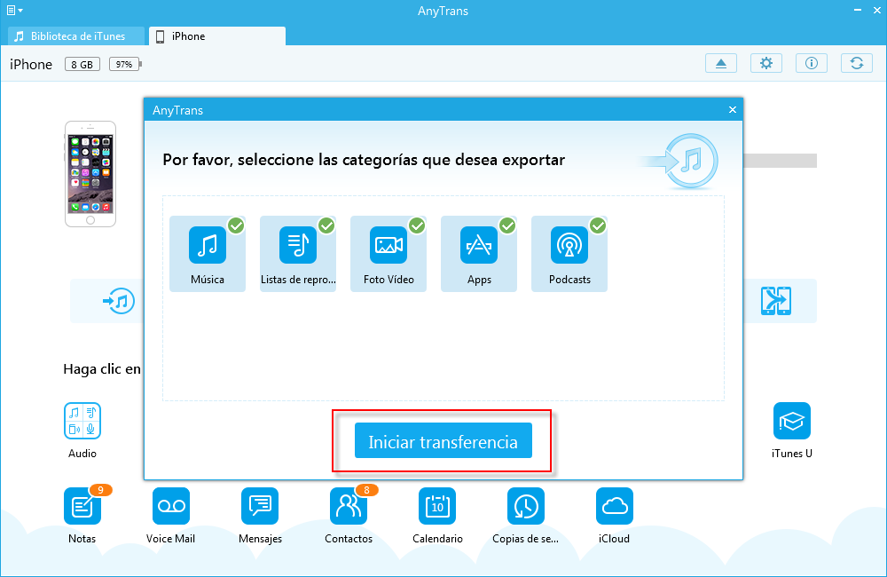The image size is (887, 577).
Task: Minimize the AnyTrans window
Action: 858,10
